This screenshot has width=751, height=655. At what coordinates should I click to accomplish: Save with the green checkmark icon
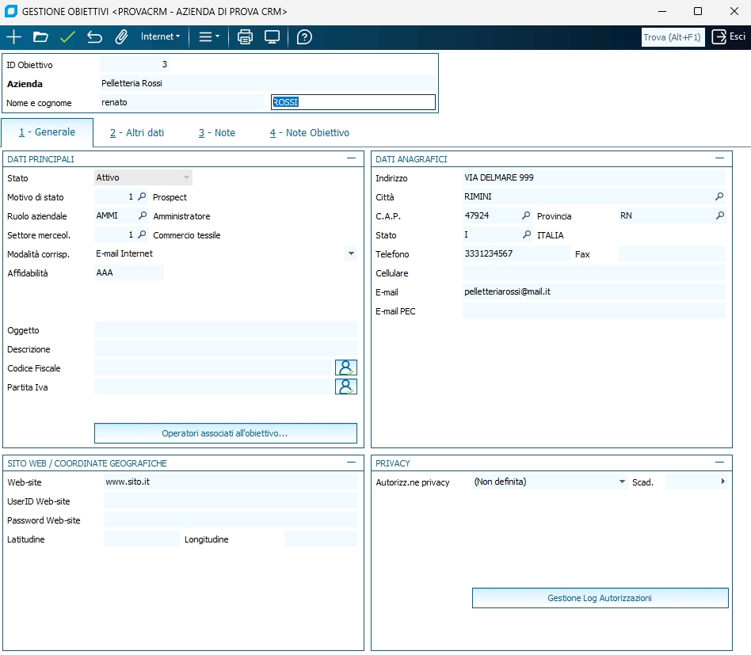67,37
